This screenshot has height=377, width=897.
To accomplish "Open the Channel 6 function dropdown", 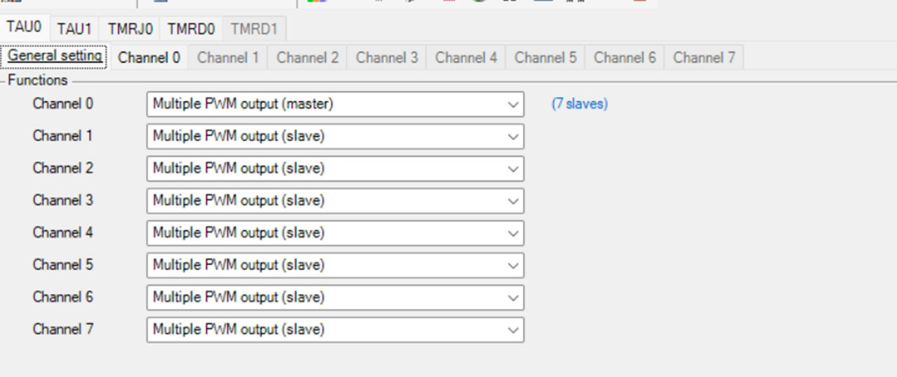I will point(335,298).
